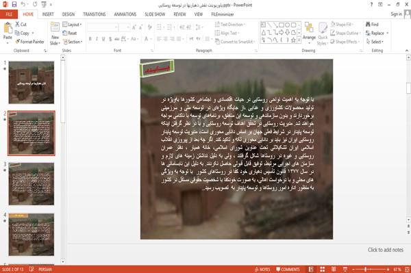This screenshot has width=411, height=273.
Task: Open the FILE tab
Action: tap(9, 14)
